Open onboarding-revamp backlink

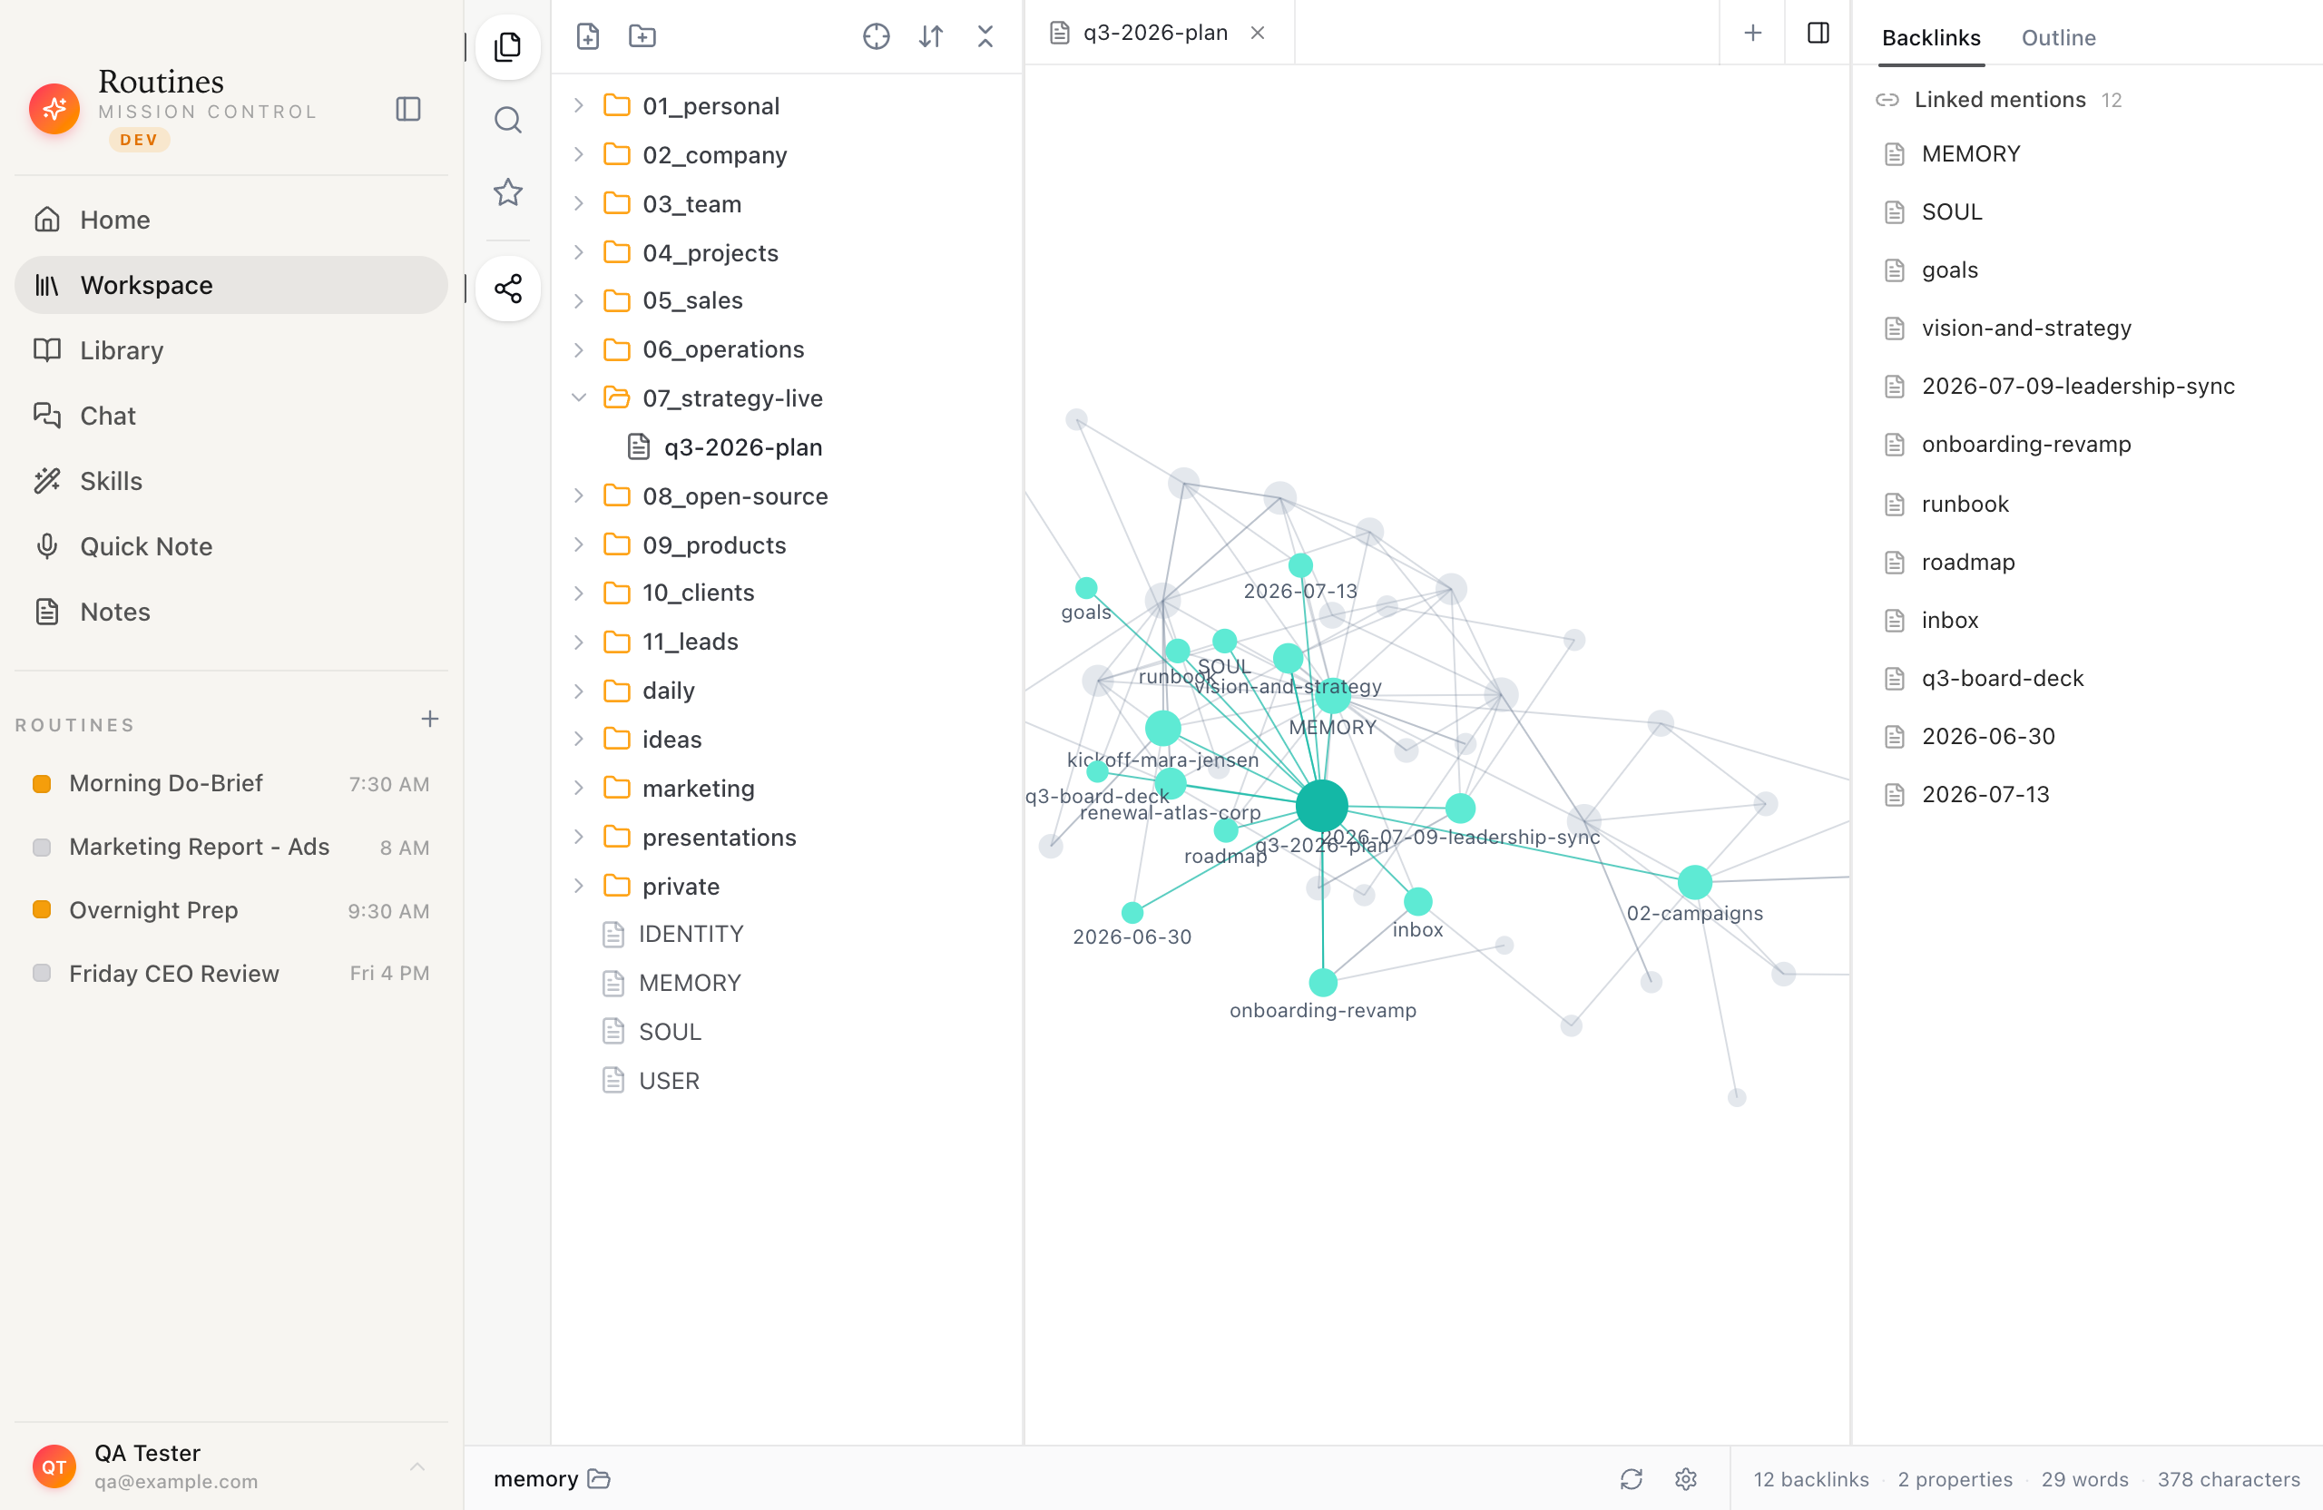[x=2025, y=444]
